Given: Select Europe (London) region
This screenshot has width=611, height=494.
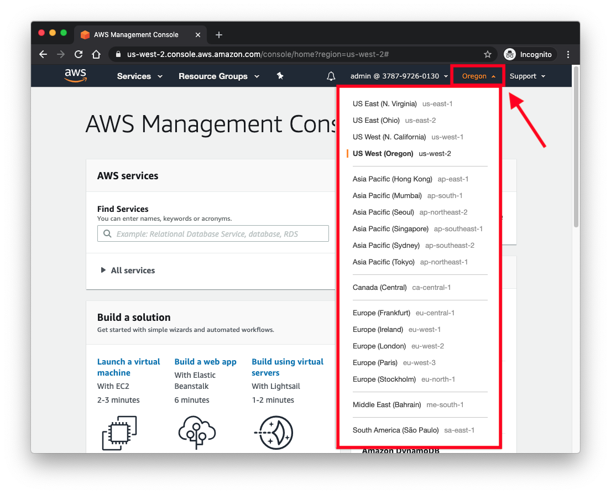Looking at the screenshot, I should [x=398, y=346].
